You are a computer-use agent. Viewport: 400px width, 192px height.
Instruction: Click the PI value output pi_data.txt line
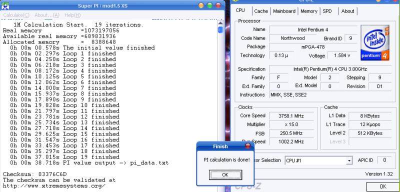[x=89, y=163]
